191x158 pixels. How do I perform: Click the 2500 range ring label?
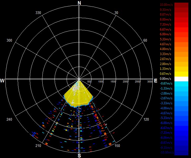click(138, 82)
